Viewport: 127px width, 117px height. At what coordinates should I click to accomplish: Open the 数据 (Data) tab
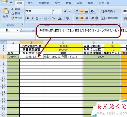68,3
